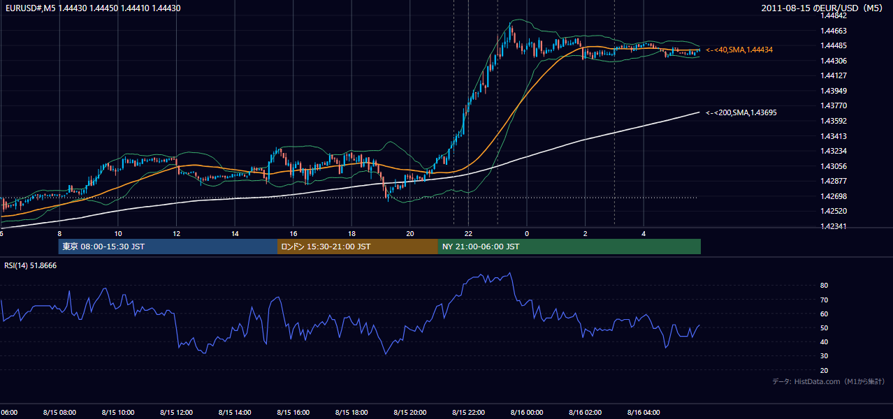Image resolution: width=893 pixels, height=419 pixels.
Task: Click hour label 16 under the price chart
Action: coord(293,233)
